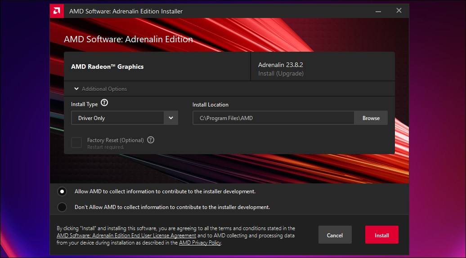This screenshot has height=258, width=466.
Task: Minimize the Adrenalin installer window
Action: coord(378,11)
